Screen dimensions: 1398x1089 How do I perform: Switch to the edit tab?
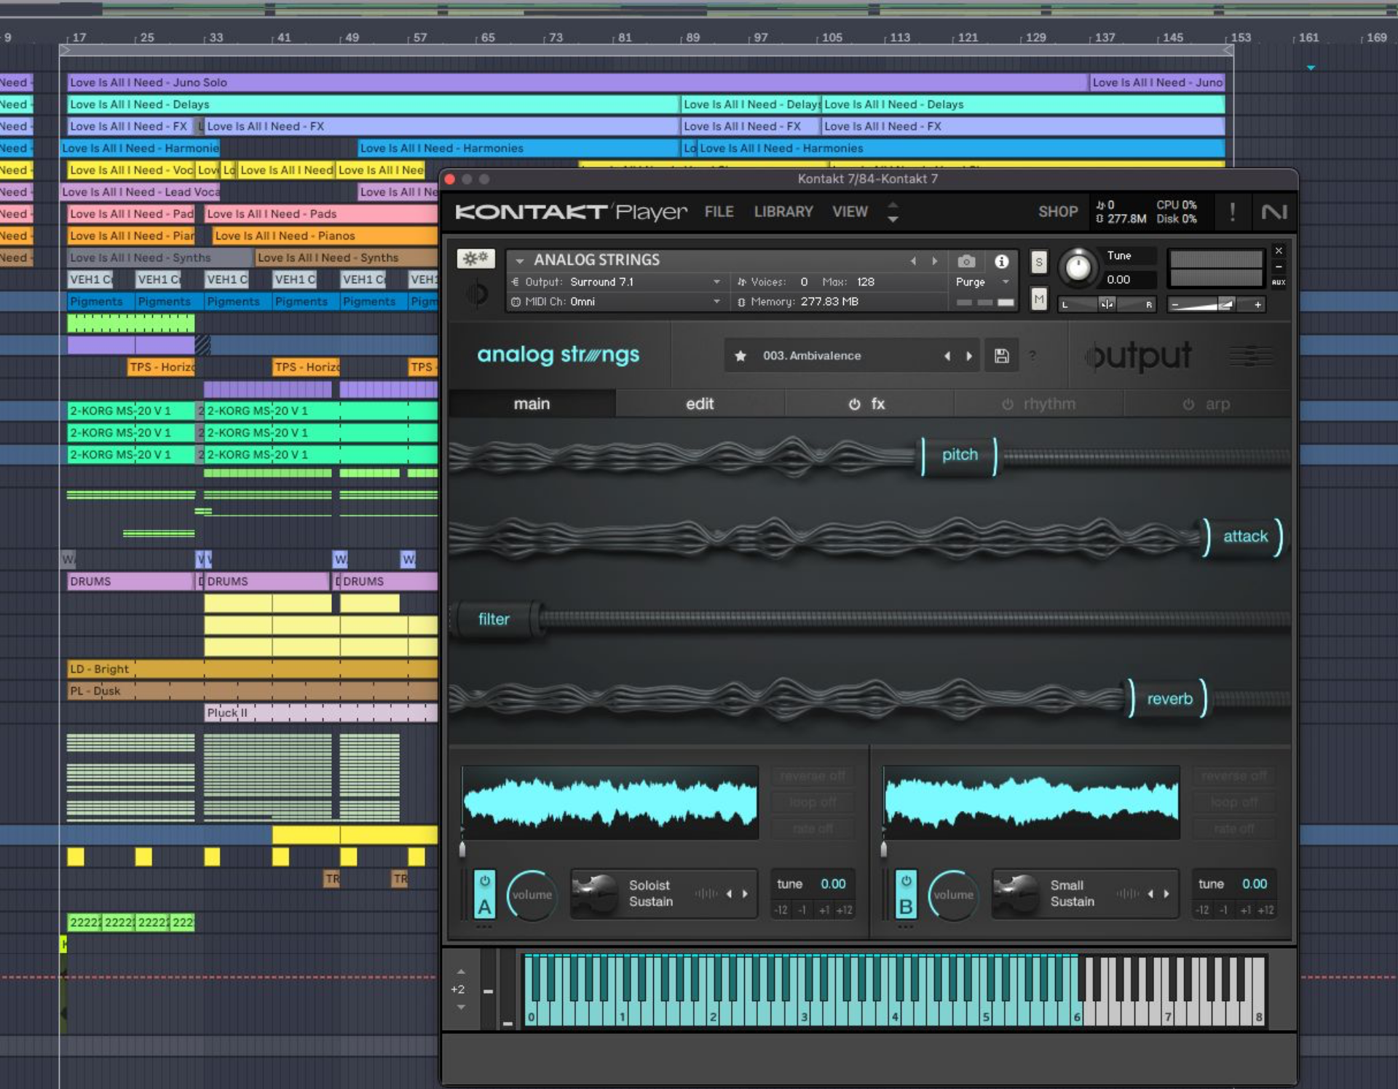pyautogui.click(x=700, y=403)
